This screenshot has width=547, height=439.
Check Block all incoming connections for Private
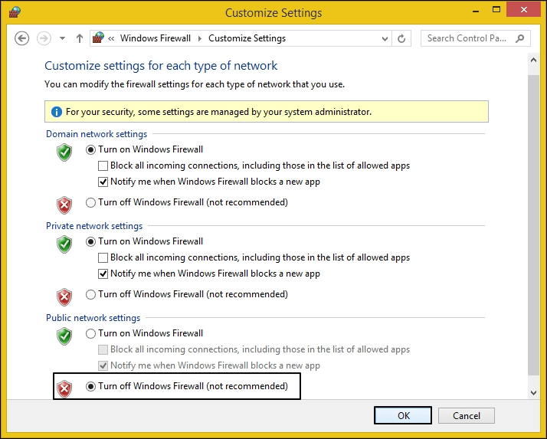click(x=254, y=257)
